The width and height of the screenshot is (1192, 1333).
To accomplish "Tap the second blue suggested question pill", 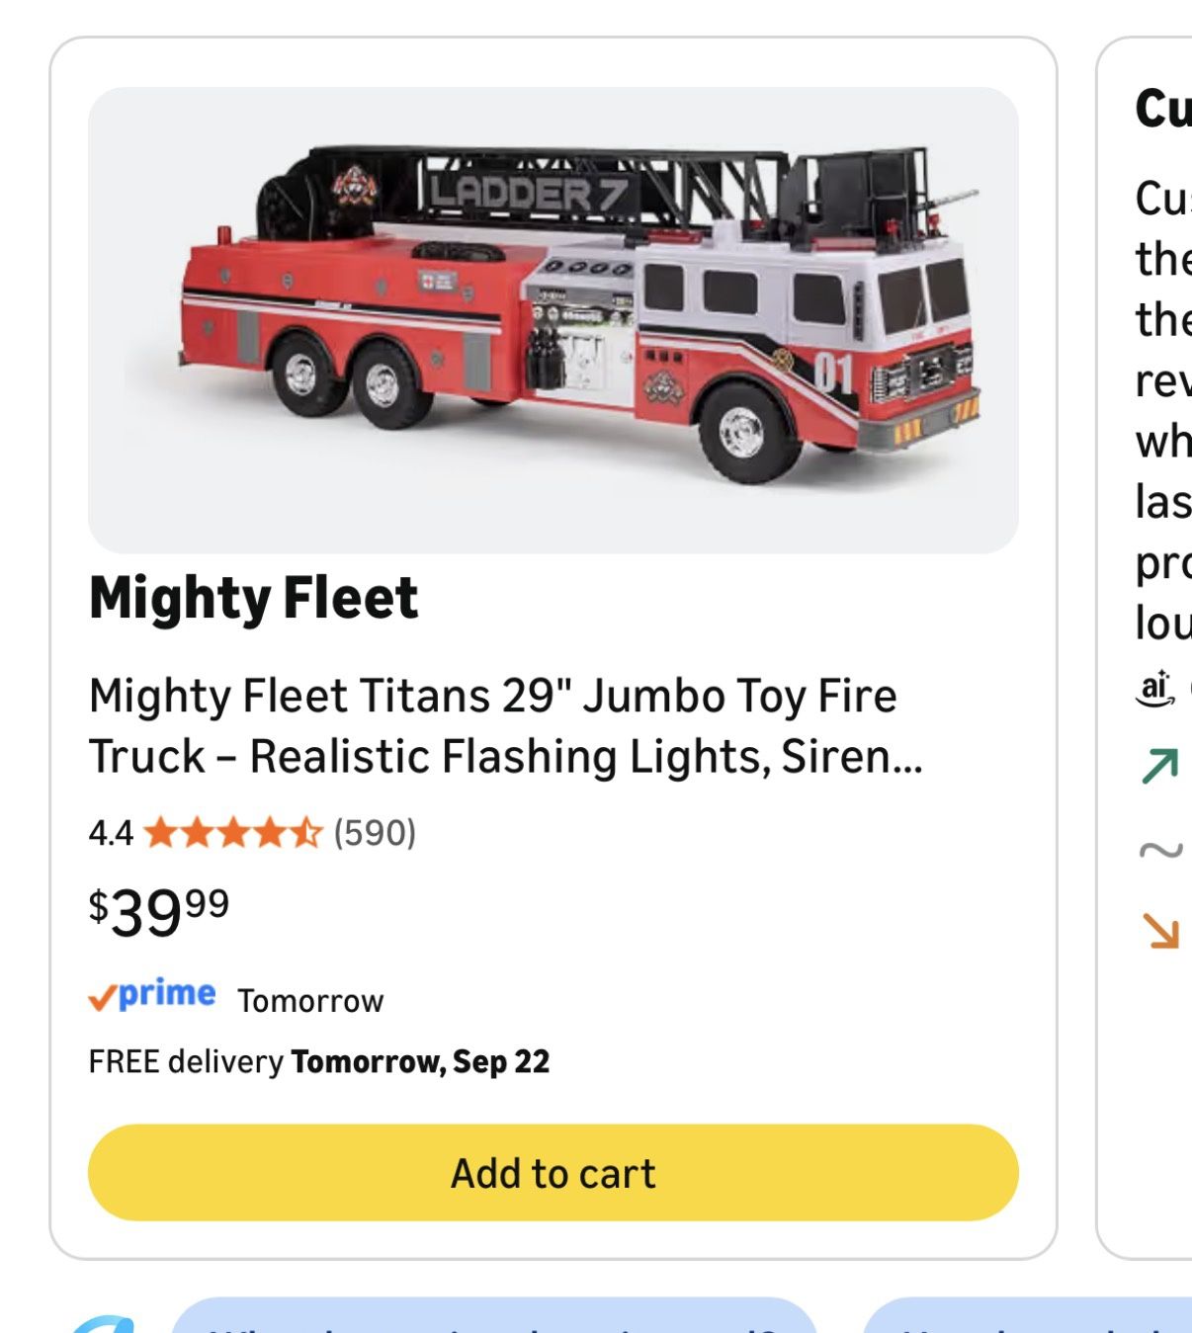I will pyautogui.click(x=1027, y=1315).
